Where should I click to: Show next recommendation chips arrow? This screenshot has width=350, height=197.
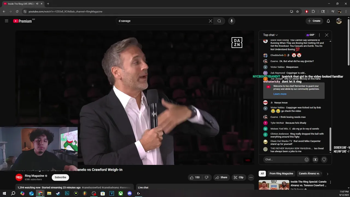point(327,174)
